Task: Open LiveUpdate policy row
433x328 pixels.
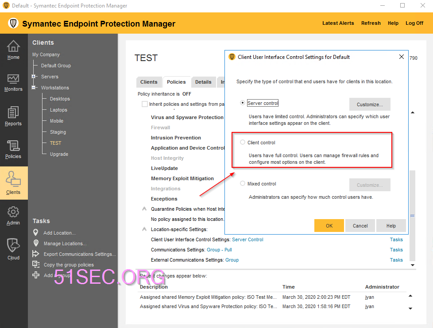Action: pos(164,168)
